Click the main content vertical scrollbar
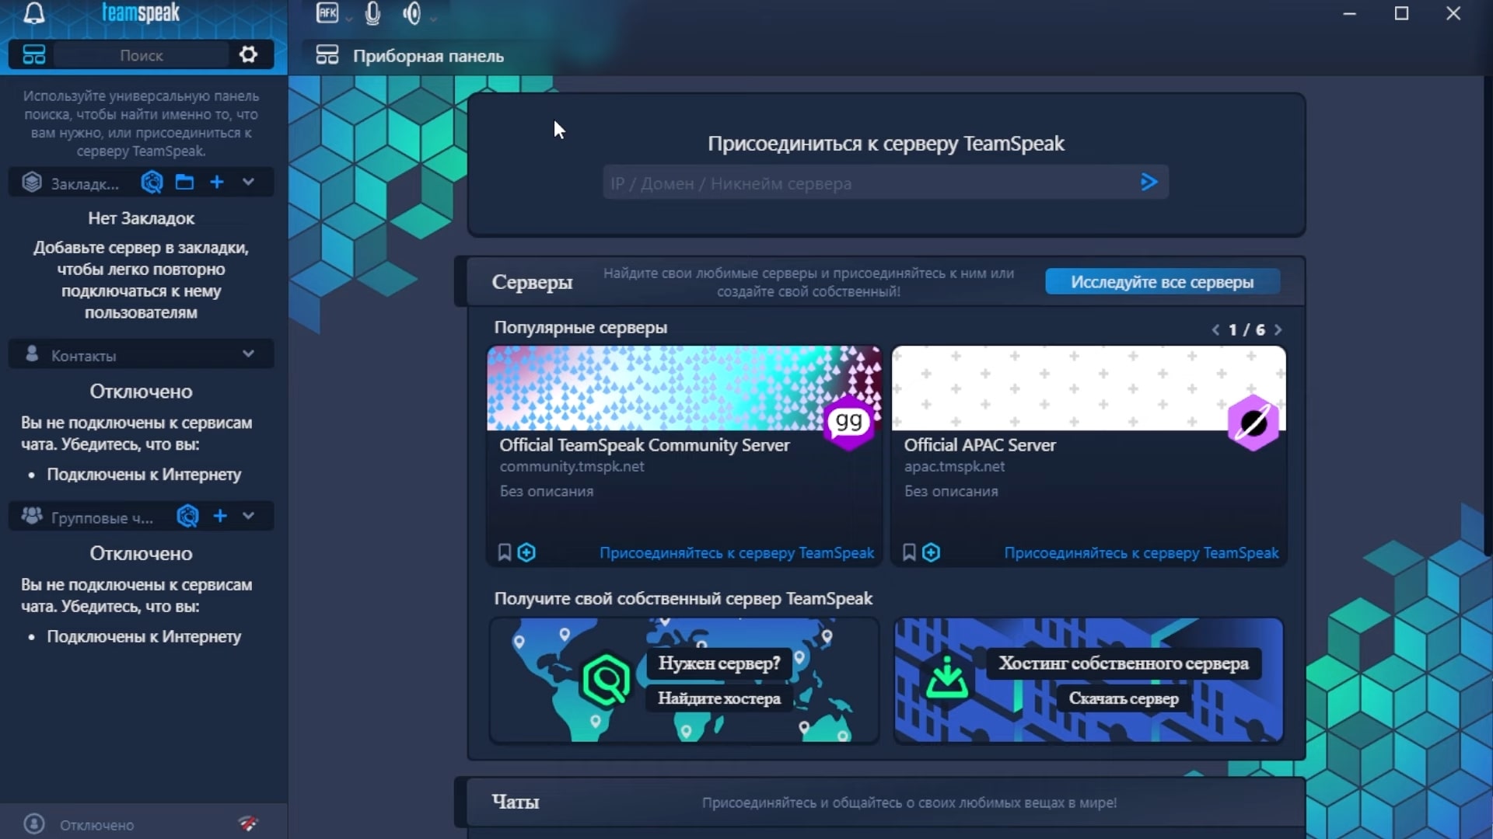1493x839 pixels. [x=1488, y=315]
